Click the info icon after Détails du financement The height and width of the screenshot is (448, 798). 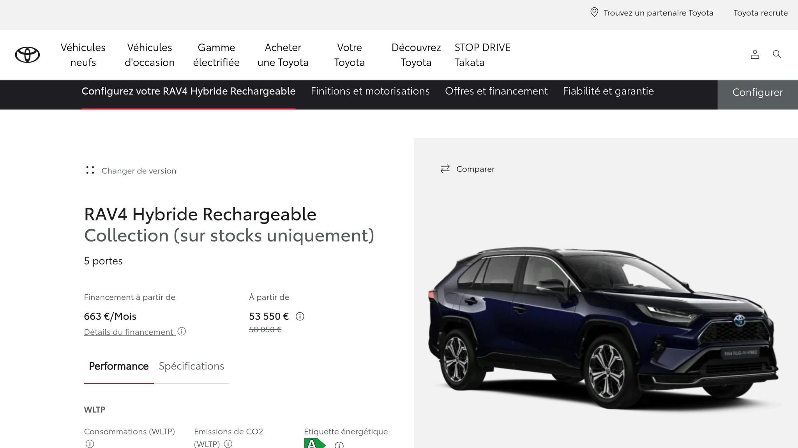[182, 331]
